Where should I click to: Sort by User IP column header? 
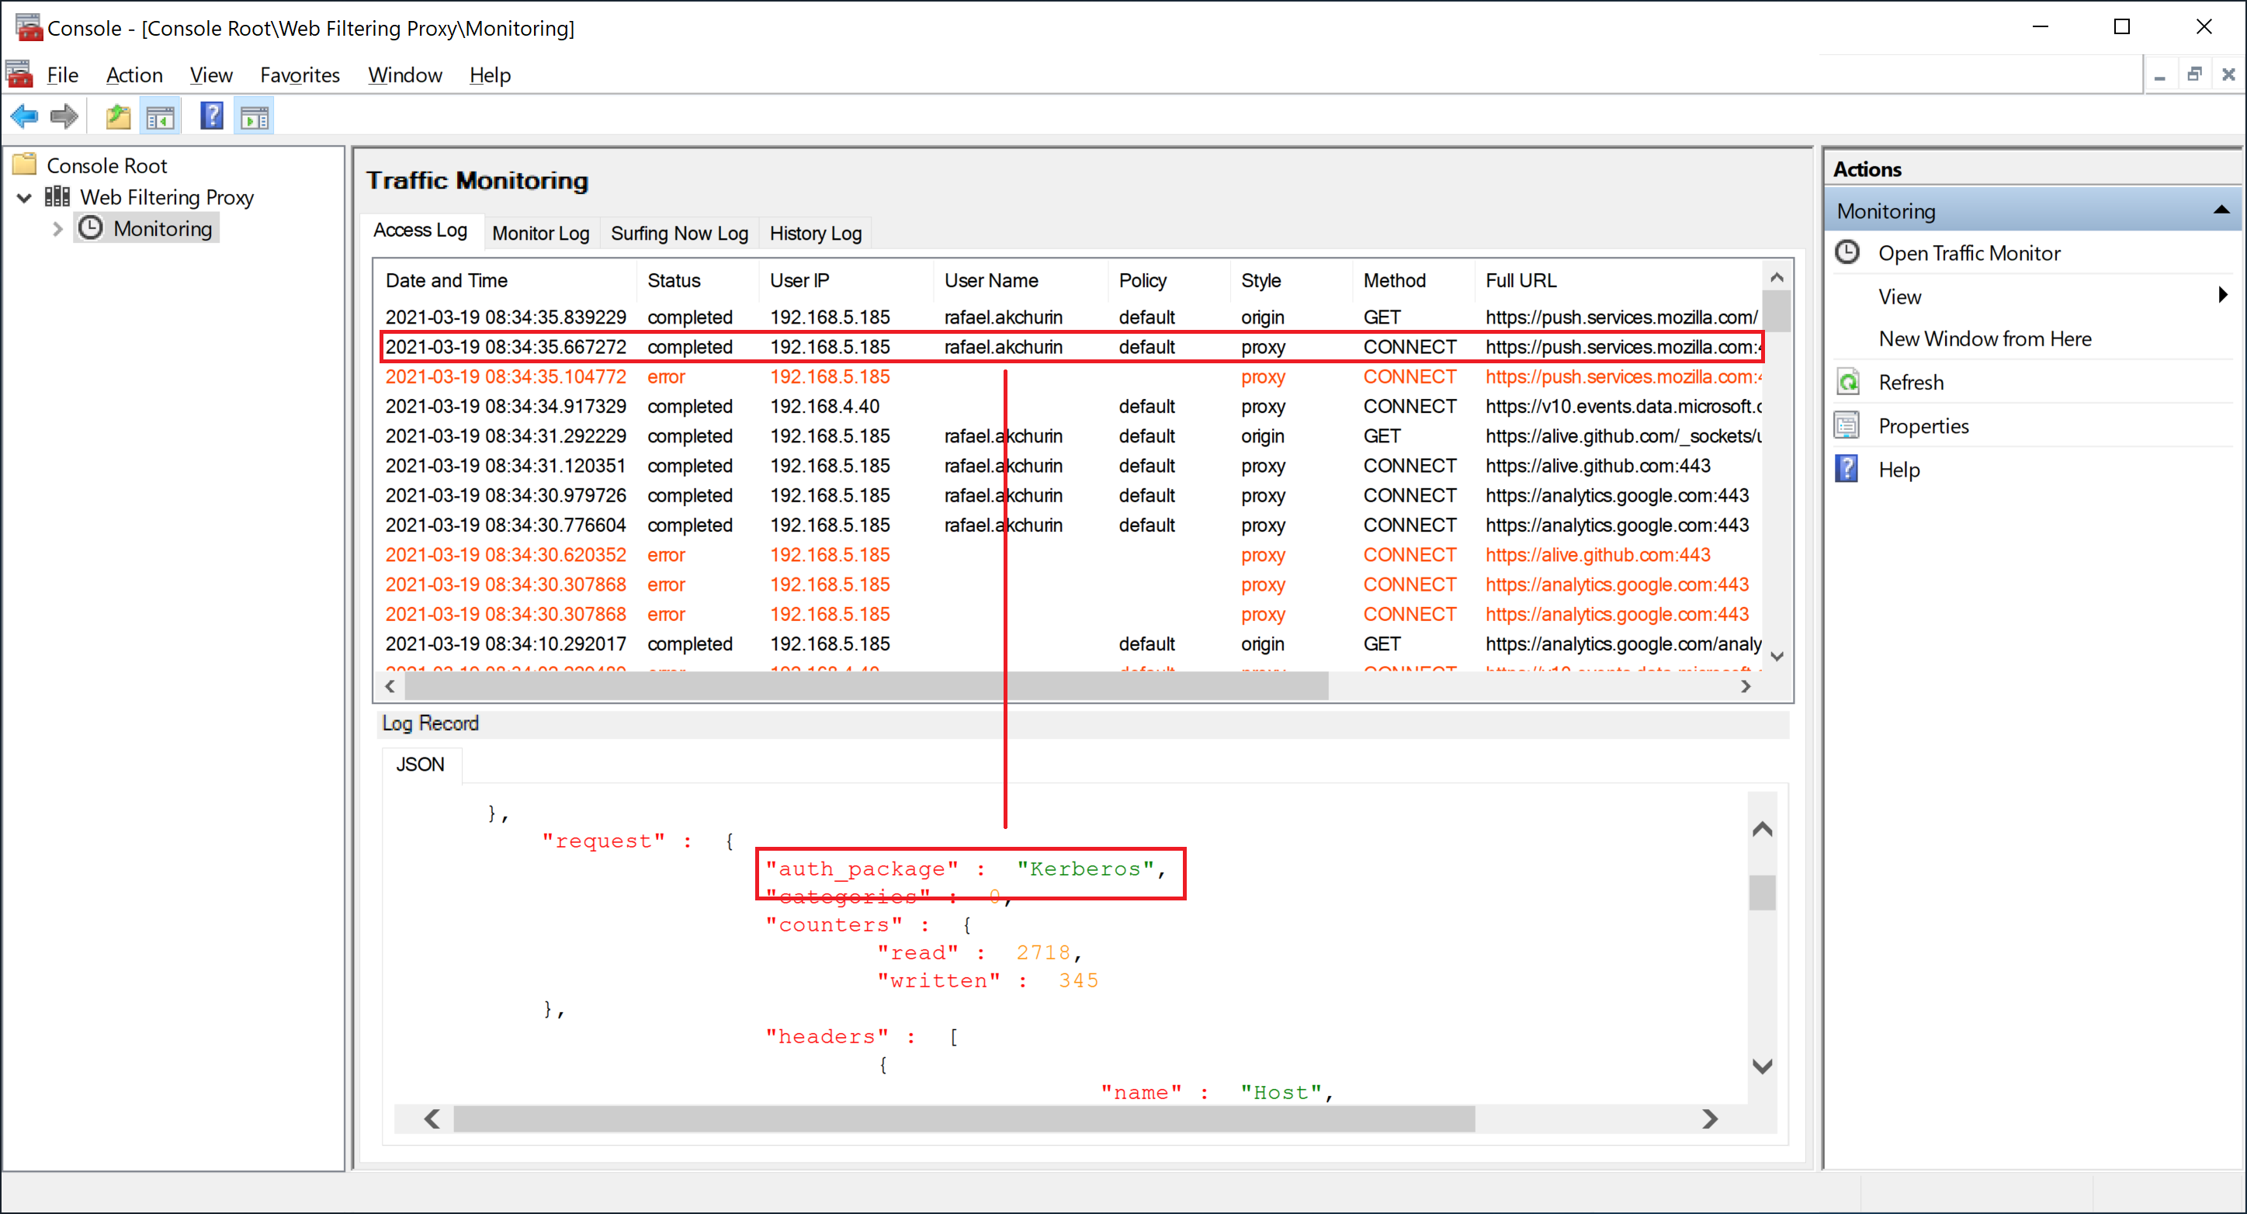[848, 280]
